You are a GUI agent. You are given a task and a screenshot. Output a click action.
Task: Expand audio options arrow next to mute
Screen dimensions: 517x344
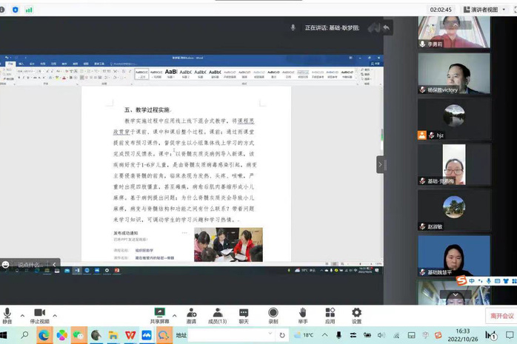coord(22,316)
